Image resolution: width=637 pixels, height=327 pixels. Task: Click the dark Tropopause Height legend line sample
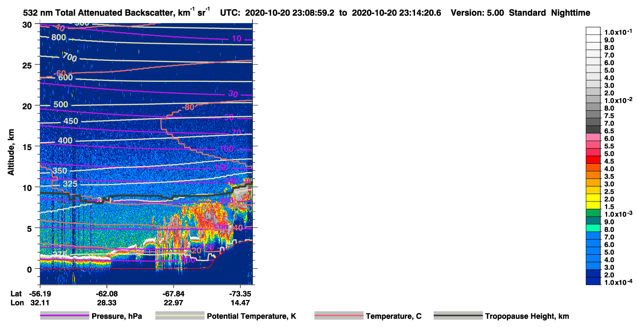pyautogui.click(x=458, y=316)
